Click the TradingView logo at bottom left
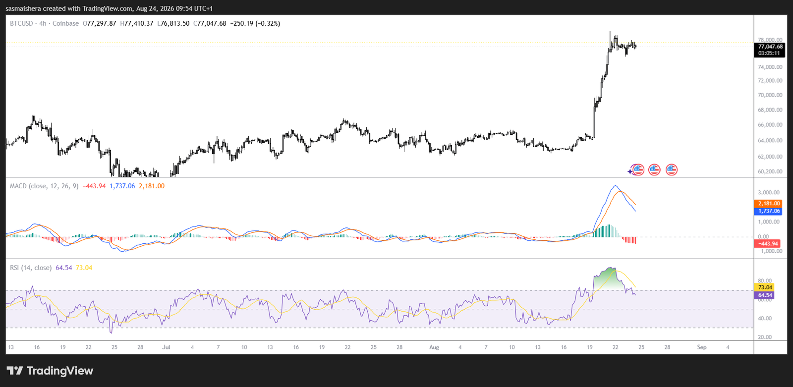793x387 pixels. [50, 371]
